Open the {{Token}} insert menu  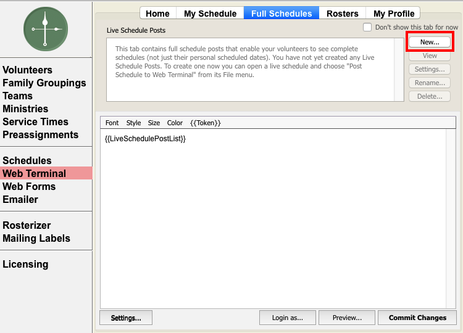pos(205,123)
